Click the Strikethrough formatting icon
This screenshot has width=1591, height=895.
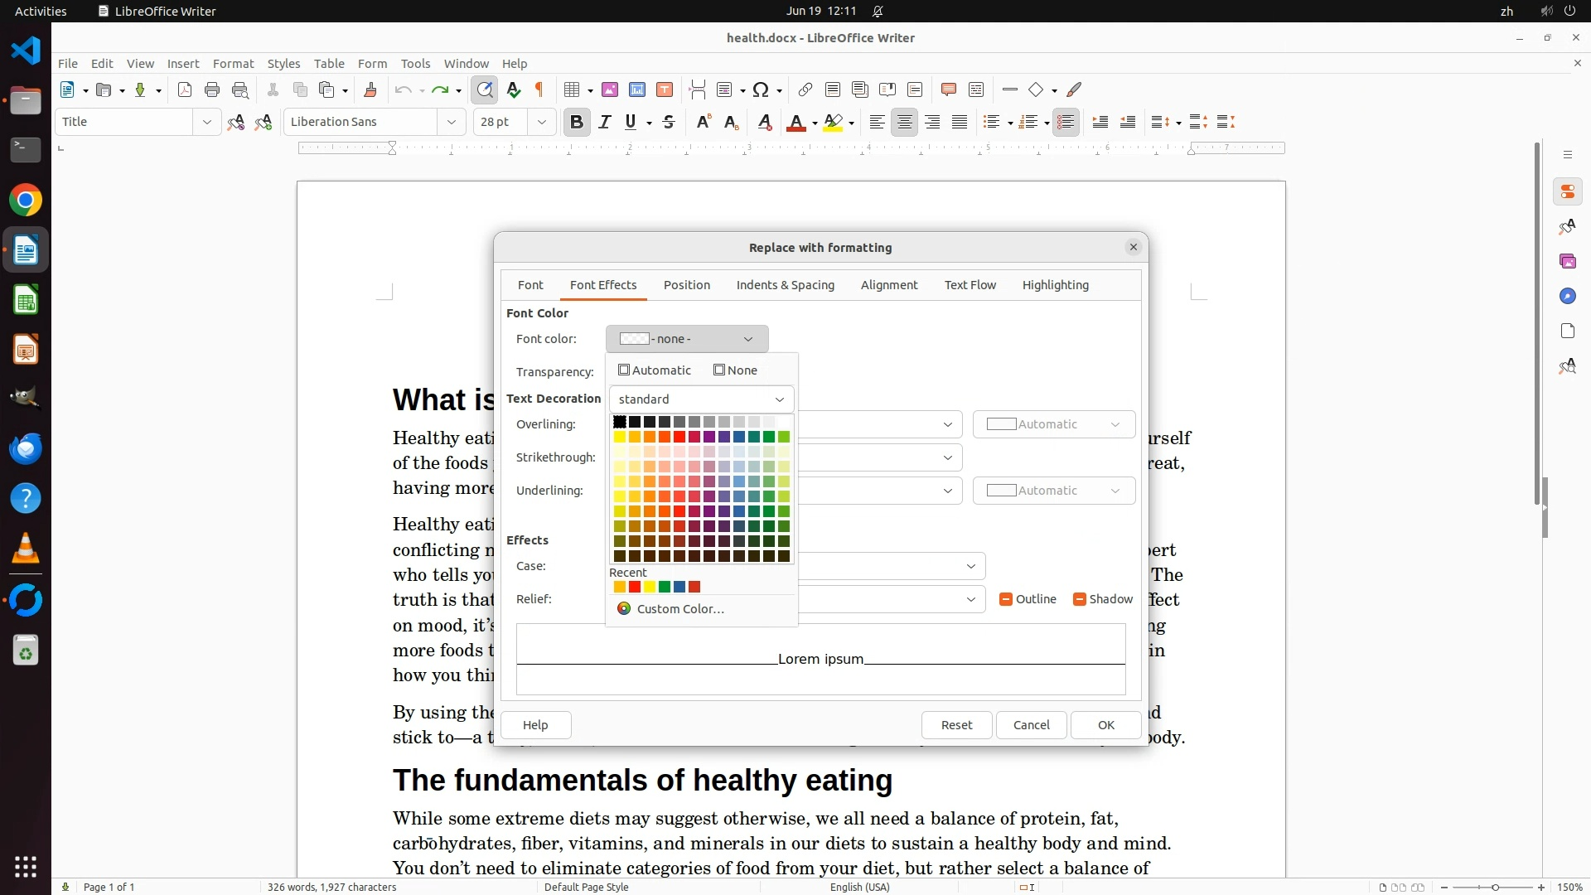click(669, 123)
